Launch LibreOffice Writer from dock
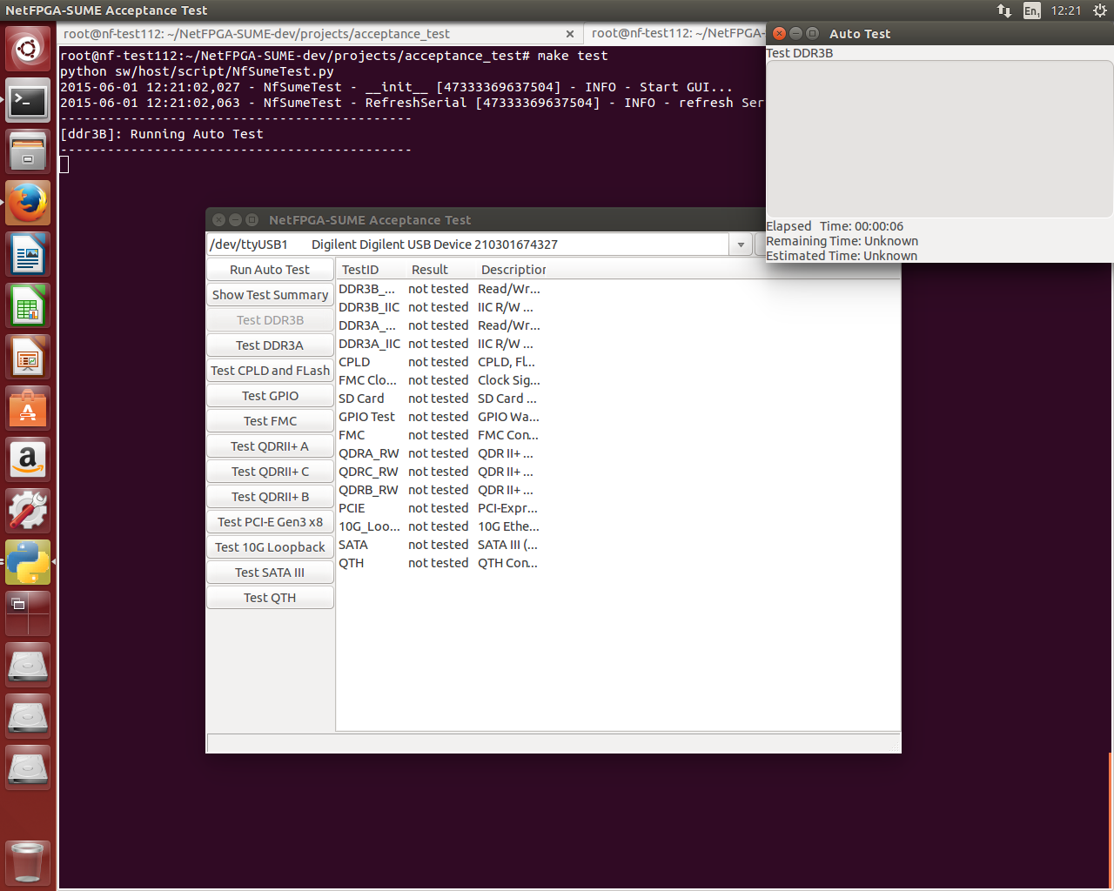Image resolution: width=1114 pixels, height=891 pixels. click(x=29, y=255)
